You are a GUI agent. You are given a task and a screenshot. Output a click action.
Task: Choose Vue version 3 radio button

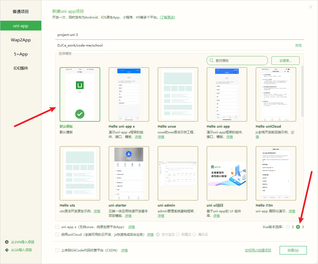[298, 227]
